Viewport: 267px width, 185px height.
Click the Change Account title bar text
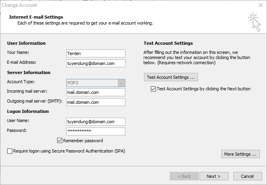pos(19,5)
